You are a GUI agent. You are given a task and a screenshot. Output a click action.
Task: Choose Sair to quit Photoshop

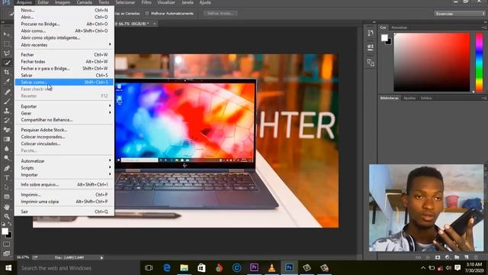[65, 212]
